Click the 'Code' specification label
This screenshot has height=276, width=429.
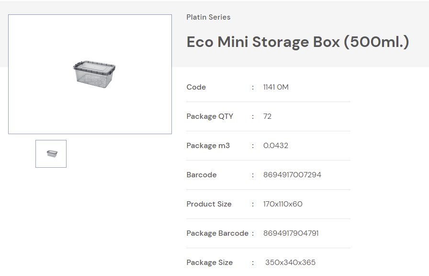click(x=196, y=87)
